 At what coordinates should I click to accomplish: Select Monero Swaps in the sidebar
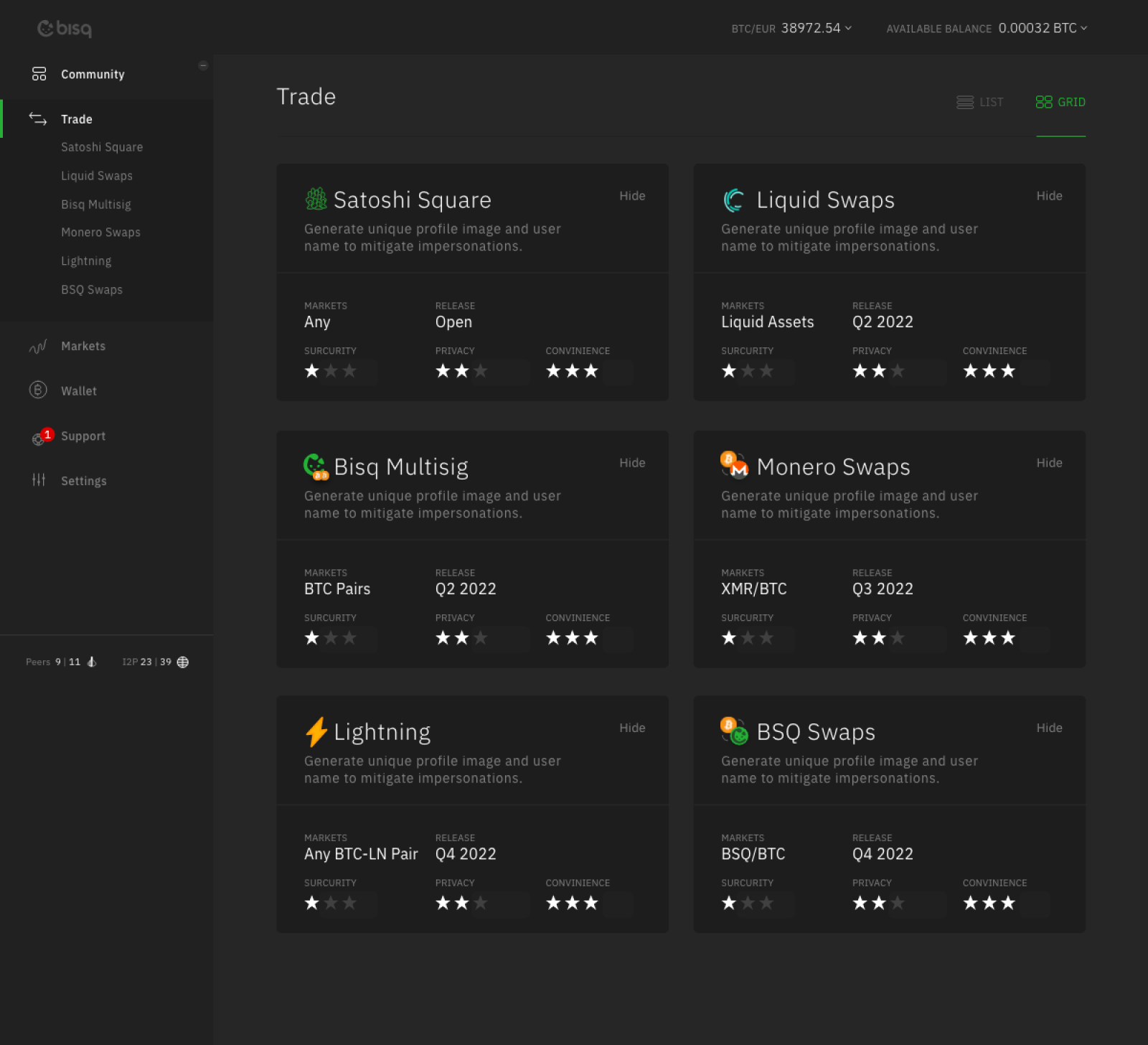click(x=100, y=233)
